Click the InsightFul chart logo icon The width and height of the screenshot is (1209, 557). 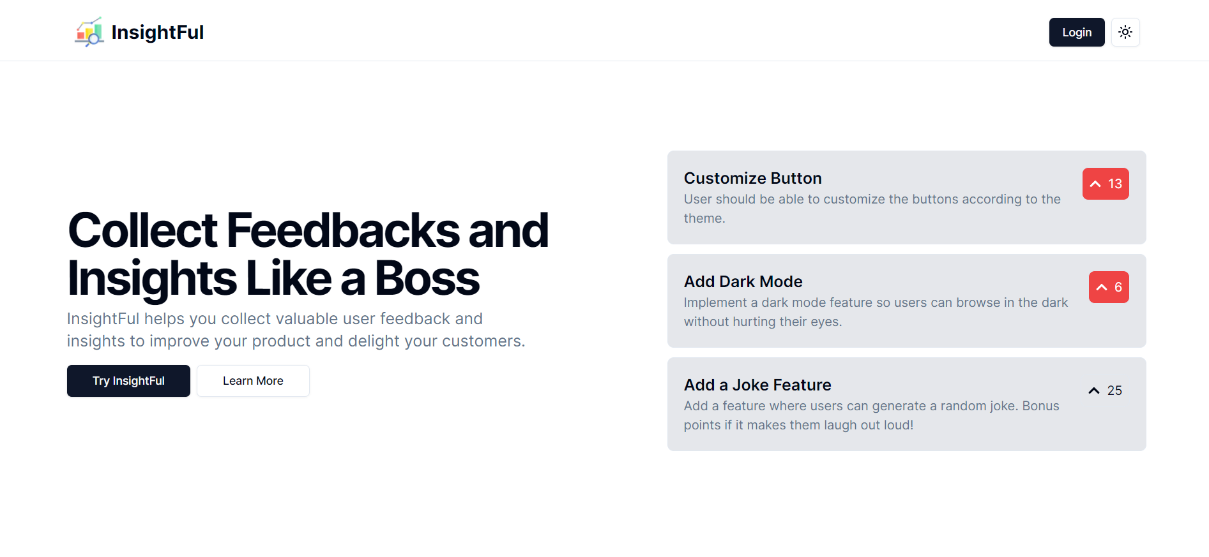point(89,32)
